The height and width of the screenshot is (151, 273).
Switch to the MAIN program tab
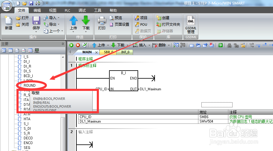coord(87,52)
